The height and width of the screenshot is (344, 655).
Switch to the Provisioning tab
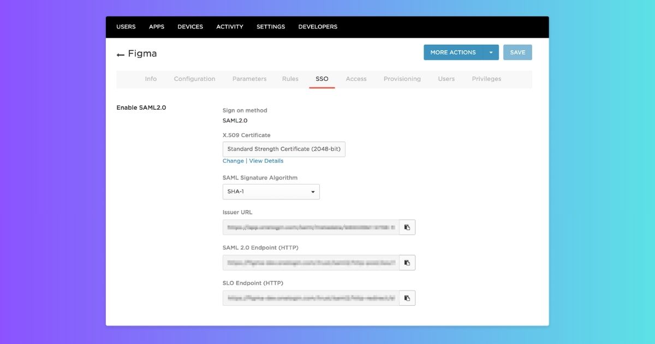point(402,79)
